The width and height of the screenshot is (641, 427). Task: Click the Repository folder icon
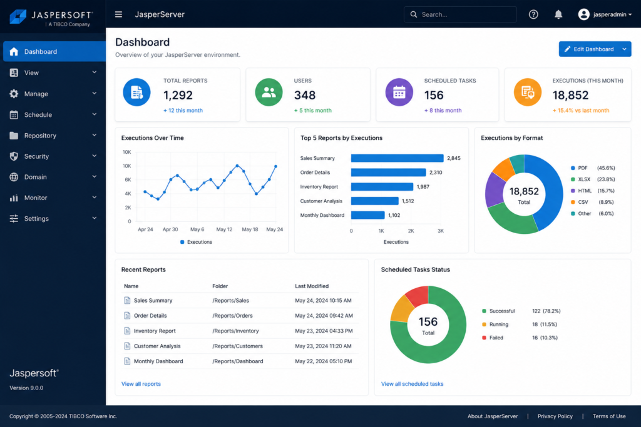pyautogui.click(x=14, y=136)
